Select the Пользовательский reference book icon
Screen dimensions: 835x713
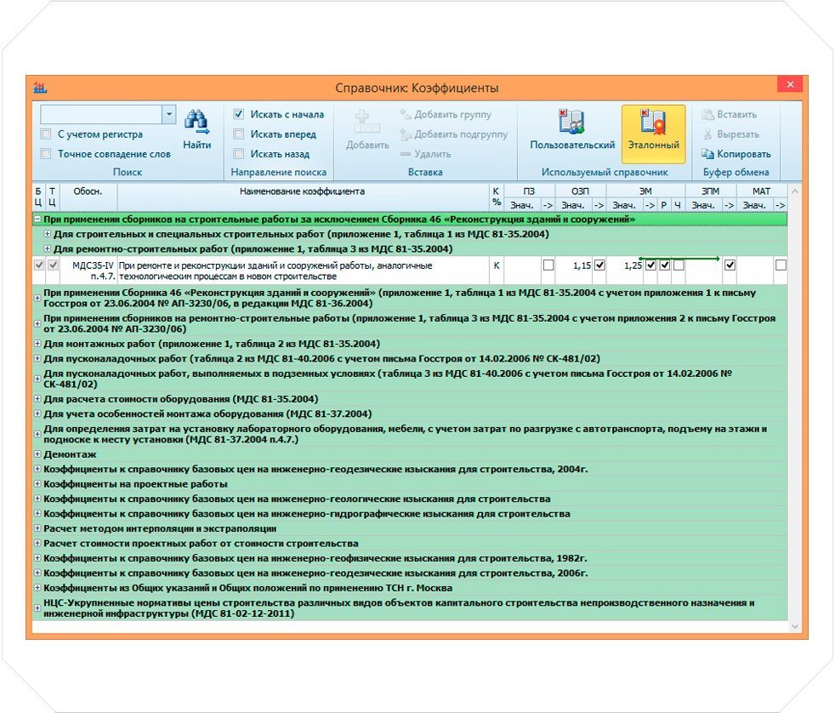click(571, 122)
